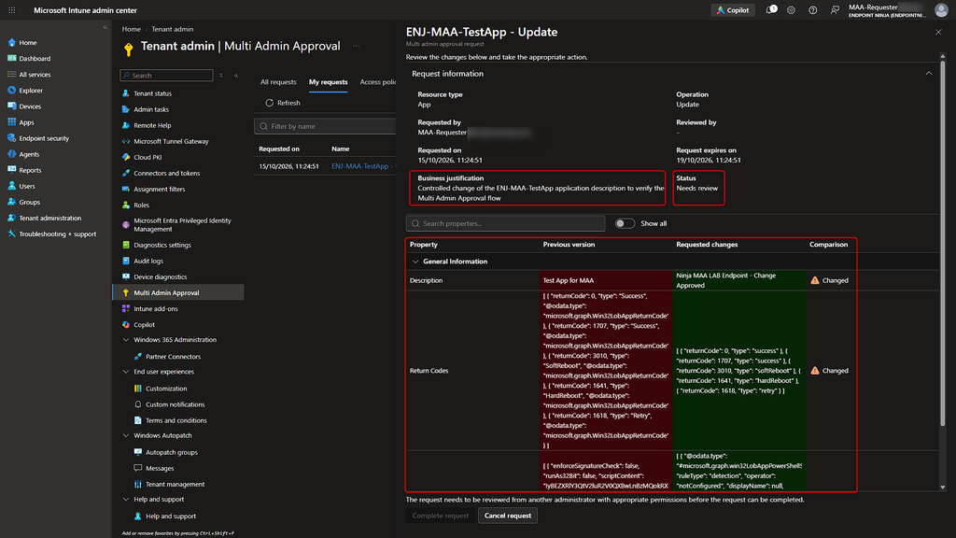The width and height of the screenshot is (956, 538).
Task: Open Autopatch groups item
Action: pos(172,452)
